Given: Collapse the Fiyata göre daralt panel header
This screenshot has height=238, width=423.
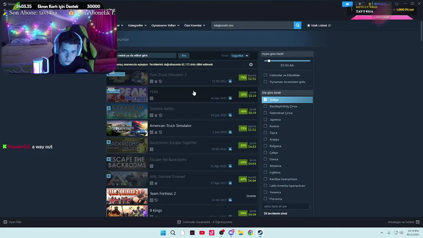Looking at the screenshot, I should click(287, 54).
